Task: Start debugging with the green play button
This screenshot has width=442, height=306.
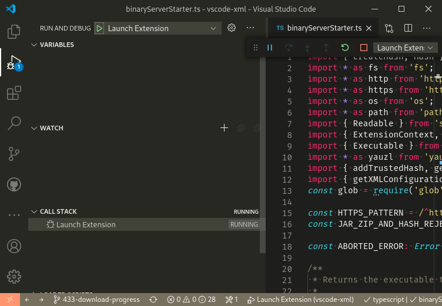Action: click(99, 28)
